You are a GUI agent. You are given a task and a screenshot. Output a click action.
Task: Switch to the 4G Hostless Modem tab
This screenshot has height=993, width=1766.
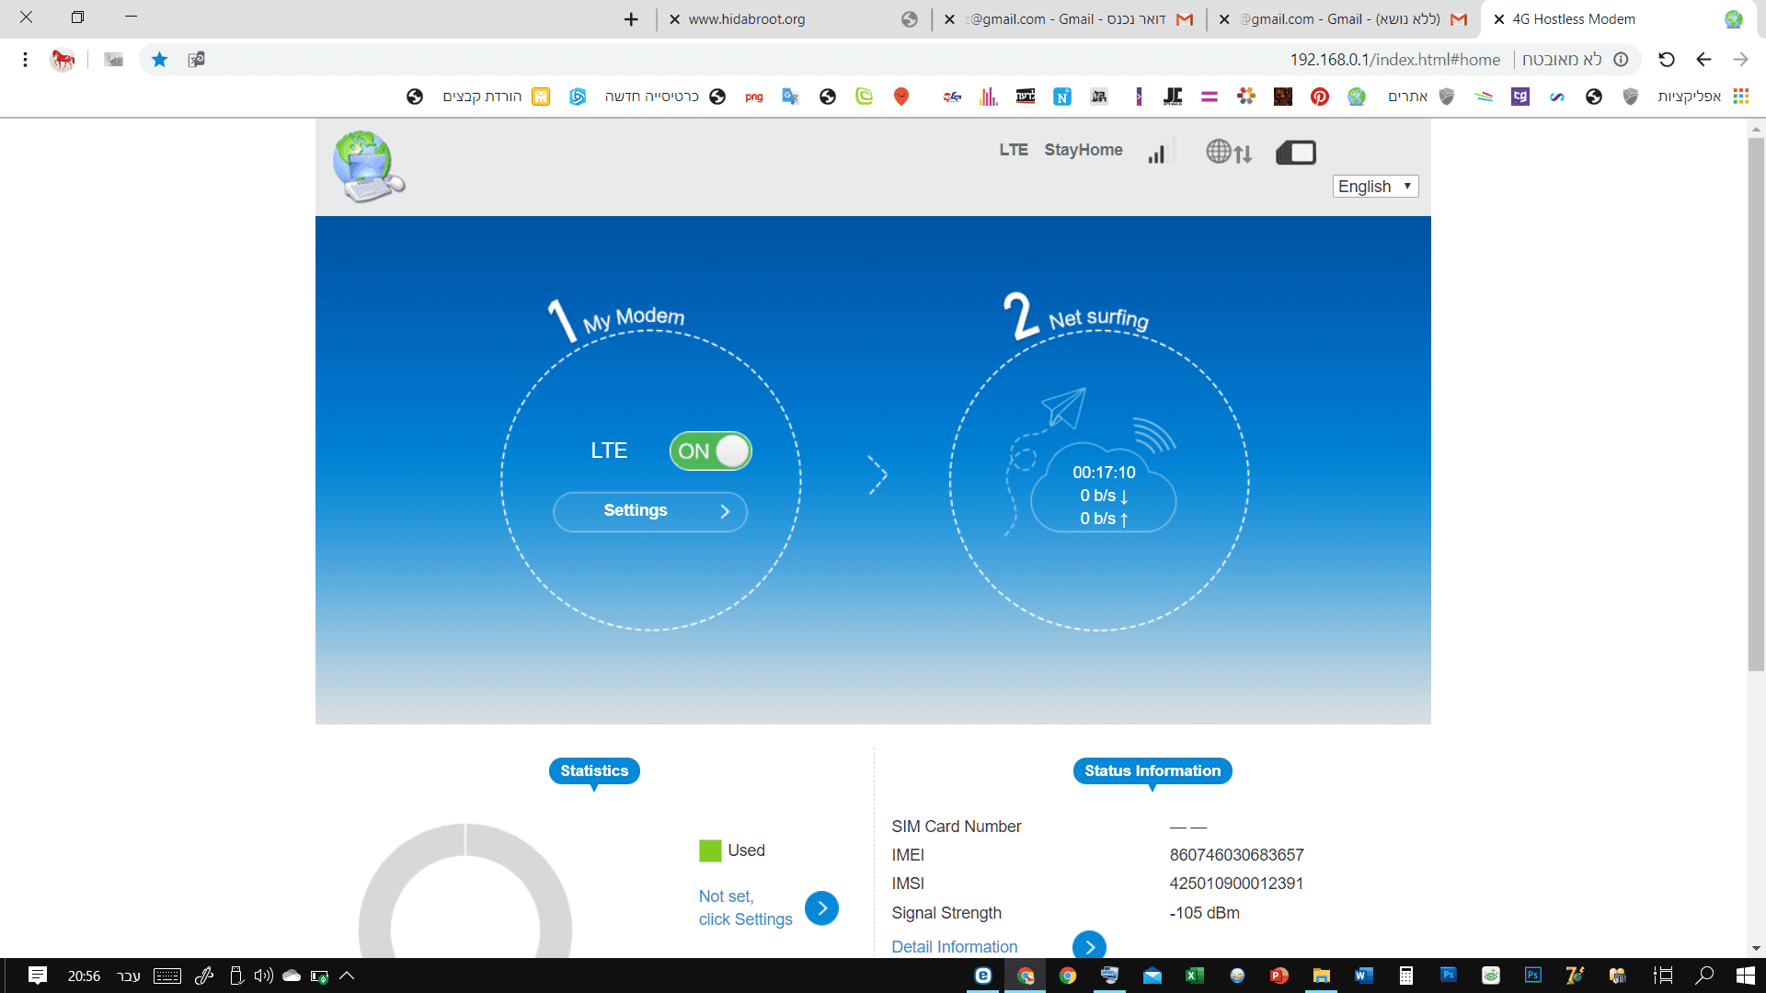pyautogui.click(x=1573, y=19)
